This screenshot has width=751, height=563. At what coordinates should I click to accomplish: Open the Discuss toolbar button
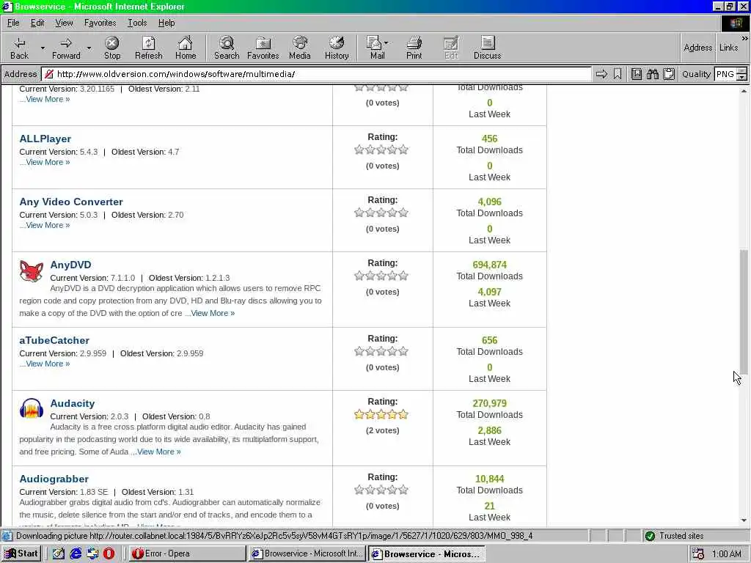(487, 48)
